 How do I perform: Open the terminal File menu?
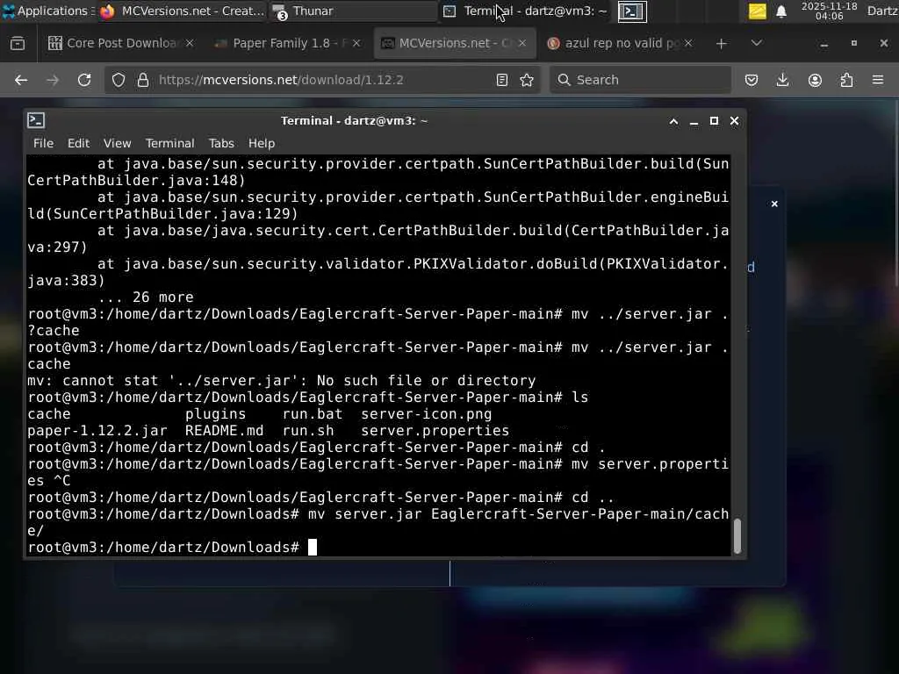pos(43,143)
